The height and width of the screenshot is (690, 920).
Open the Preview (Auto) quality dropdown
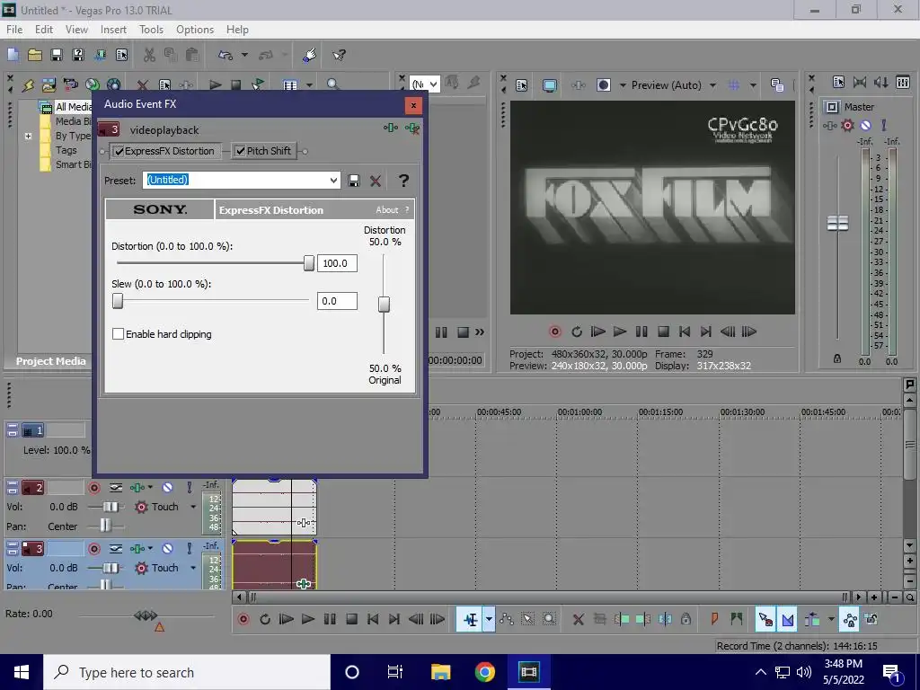tap(712, 85)
